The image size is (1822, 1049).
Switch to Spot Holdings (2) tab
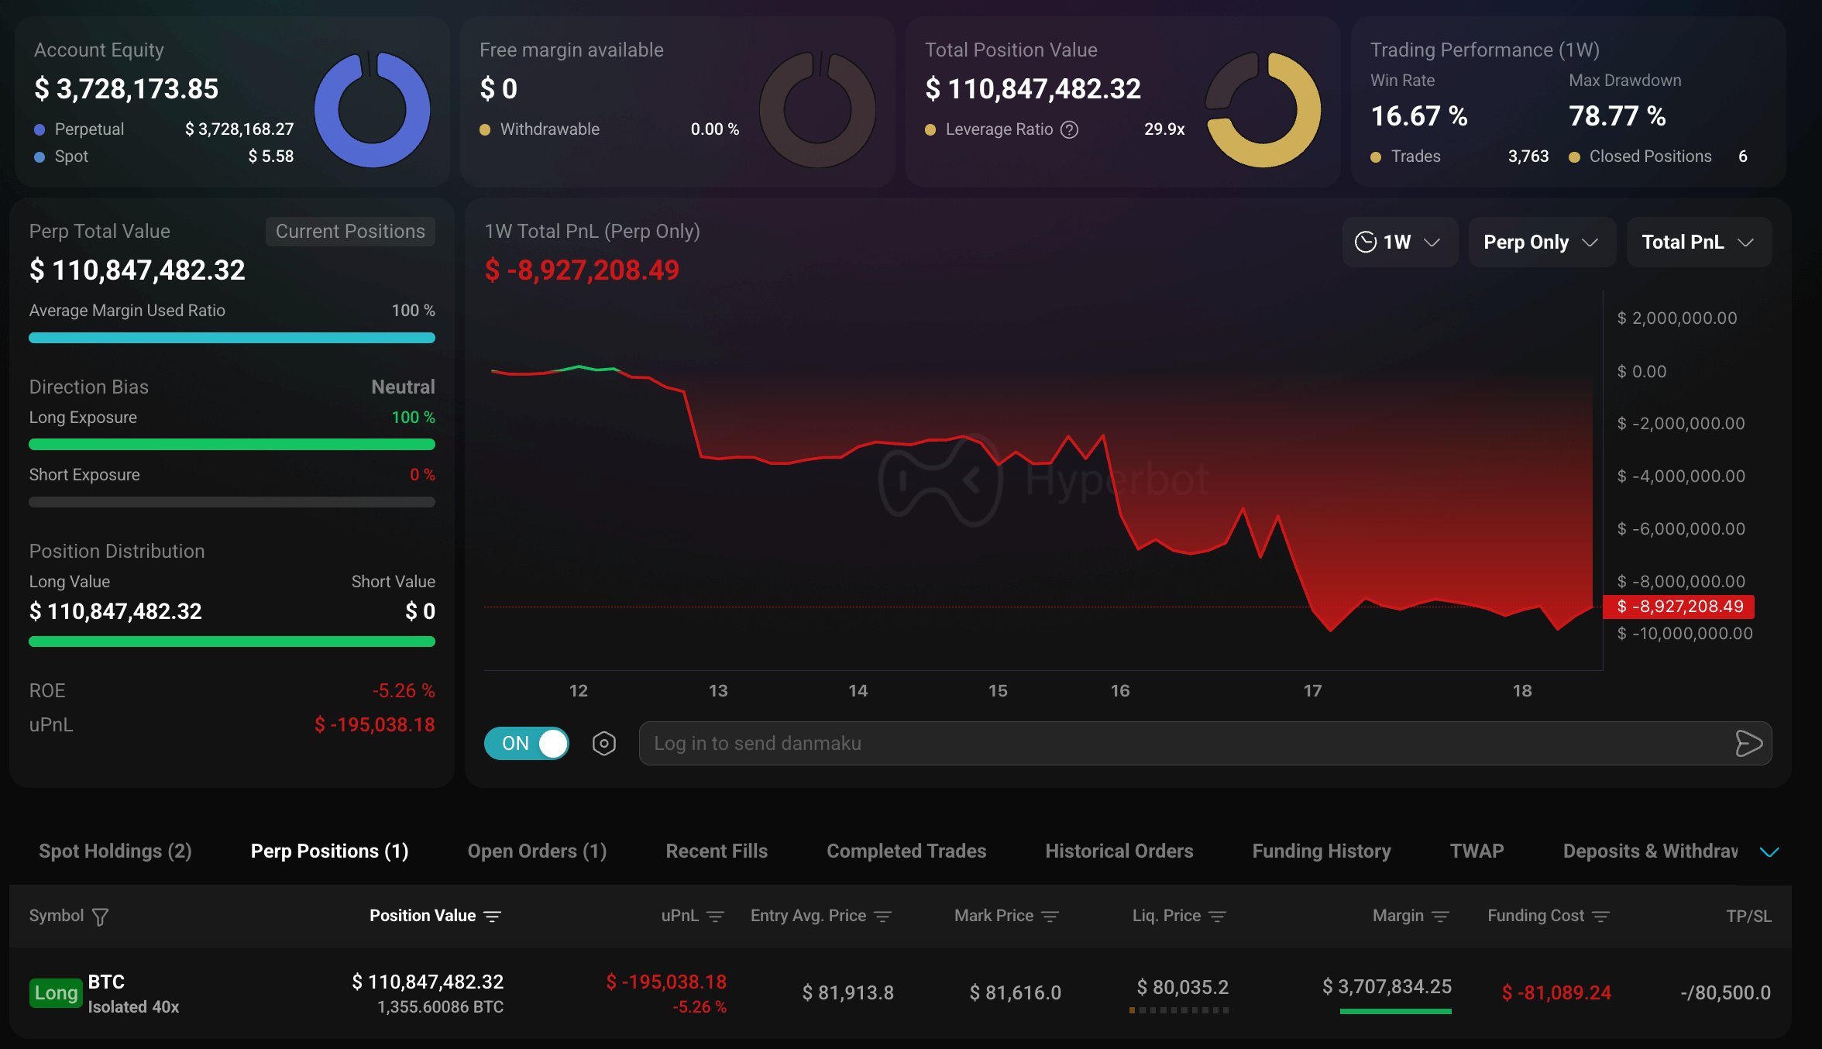click(115, 851)
